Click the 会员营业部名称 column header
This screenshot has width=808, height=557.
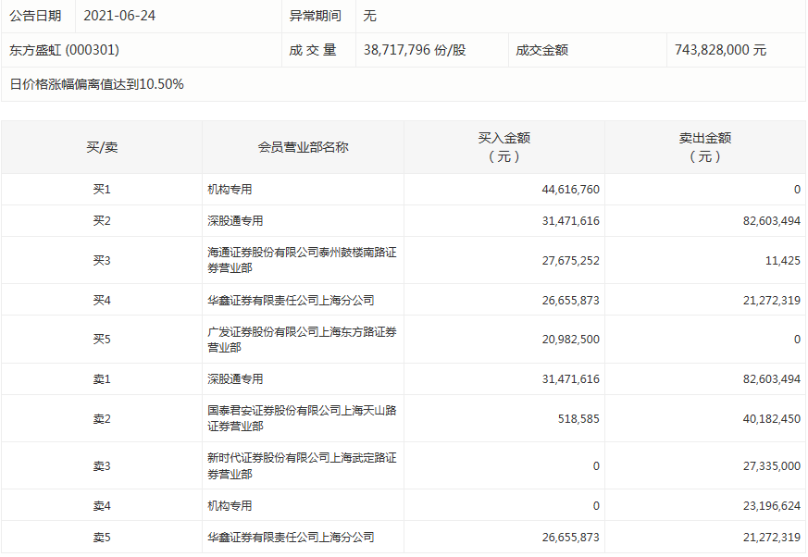point(303,147)
